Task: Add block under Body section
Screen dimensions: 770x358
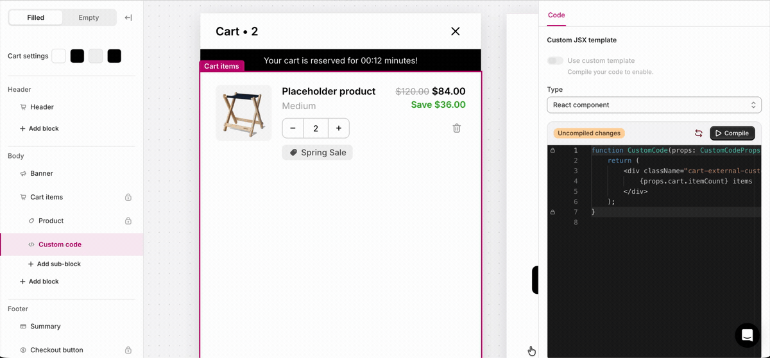Action: [x=39, y=281]
